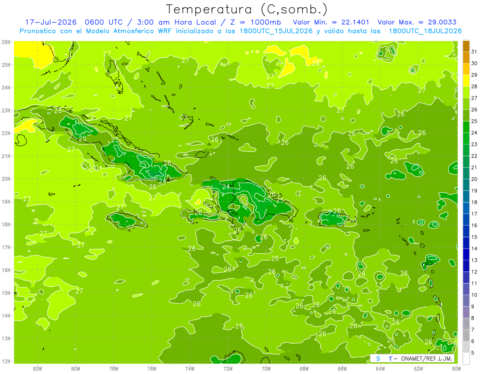Click the title "Temperatura (C,somb.)"
The image size is (485, 374).
point(247,9)
